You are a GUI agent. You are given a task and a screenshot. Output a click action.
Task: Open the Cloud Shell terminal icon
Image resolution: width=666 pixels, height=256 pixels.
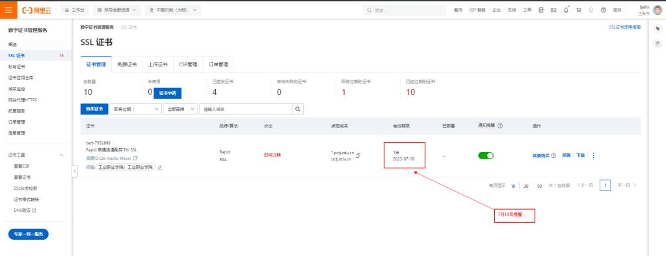point(553,10)
